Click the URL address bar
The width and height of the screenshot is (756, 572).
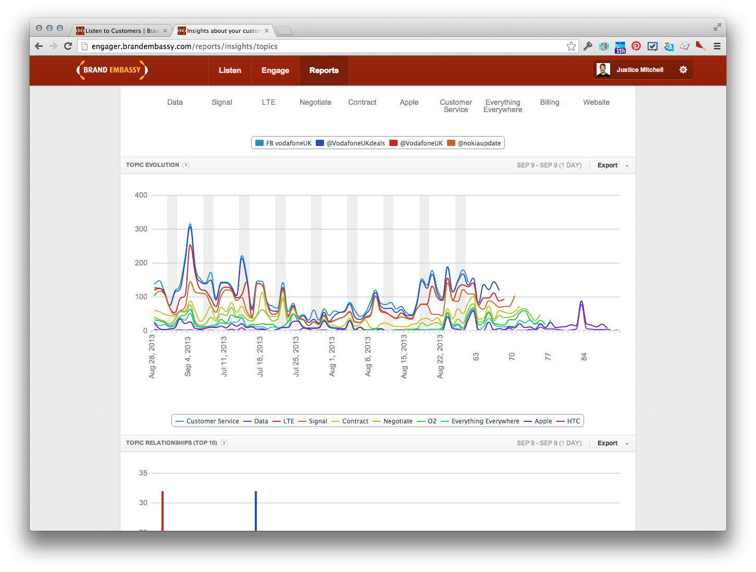(x=328, y=46)
